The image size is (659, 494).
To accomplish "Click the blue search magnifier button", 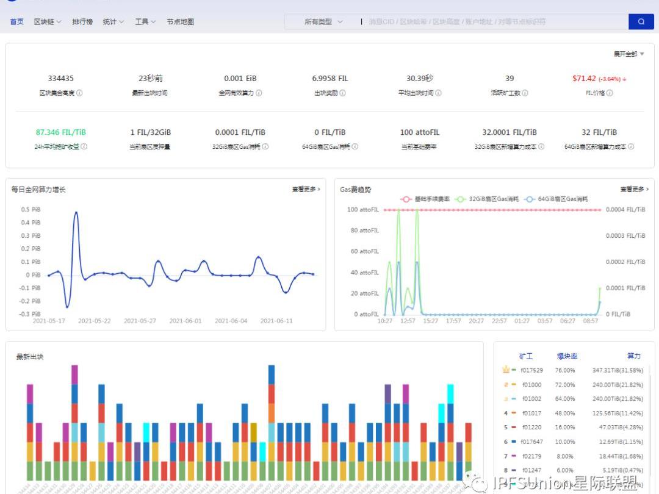I will coord(641,22).
